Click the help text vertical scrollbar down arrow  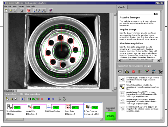tap(161, 58)
